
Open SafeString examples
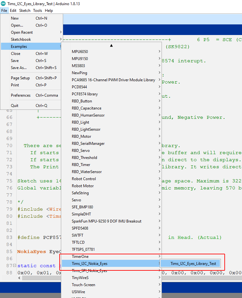point(111,193)
